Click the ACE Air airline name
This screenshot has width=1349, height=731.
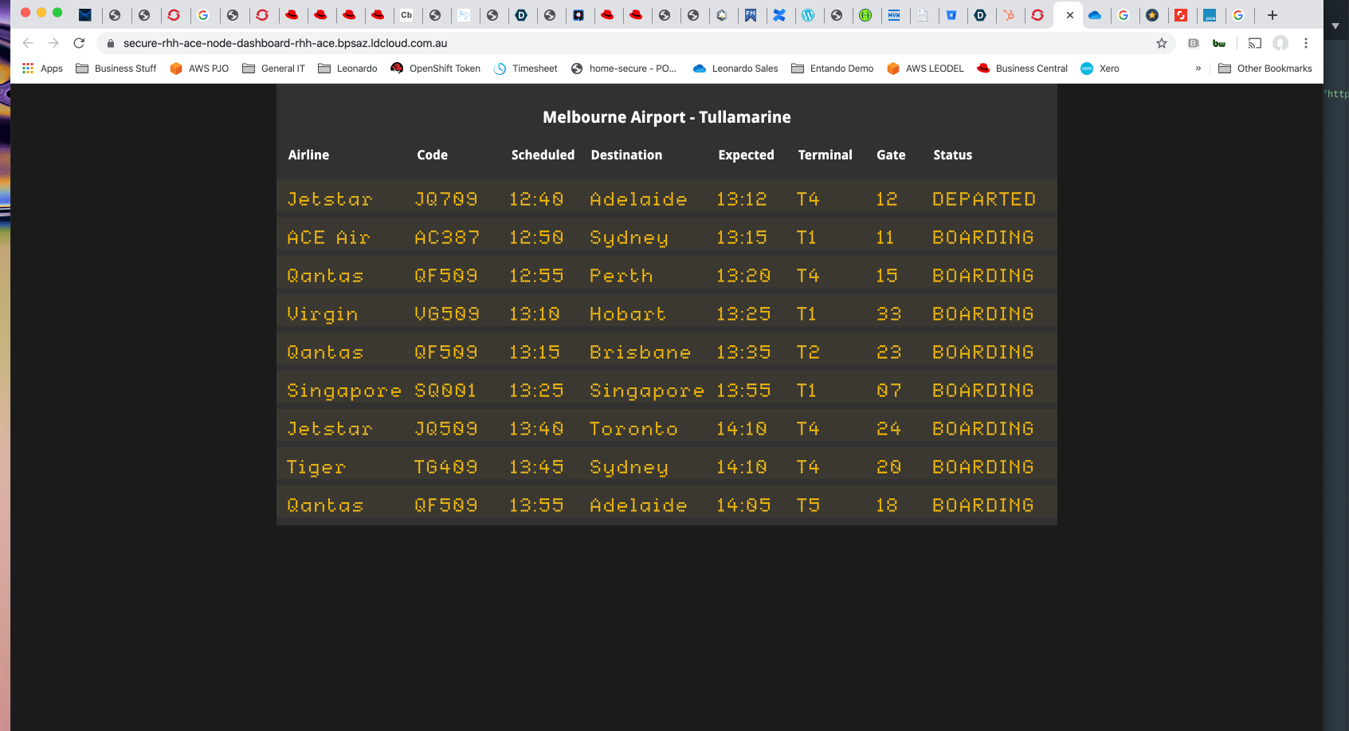pyautogui.click(x=328, y=238)
